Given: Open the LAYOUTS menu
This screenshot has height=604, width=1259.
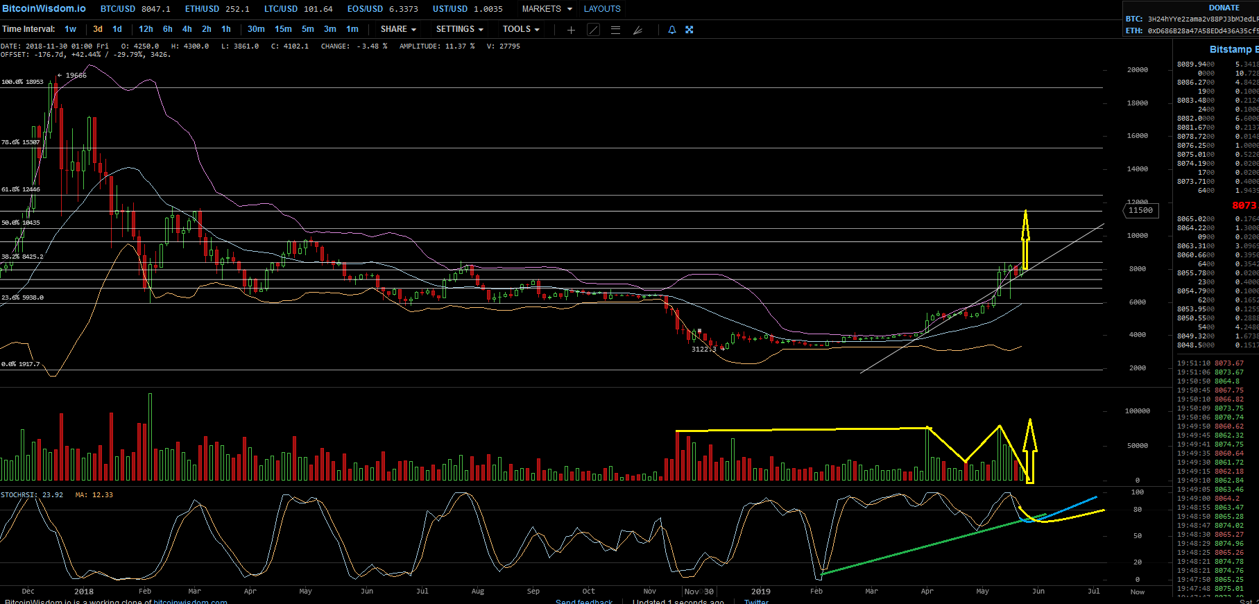Looking at the screenshot, I should point(602,9).
